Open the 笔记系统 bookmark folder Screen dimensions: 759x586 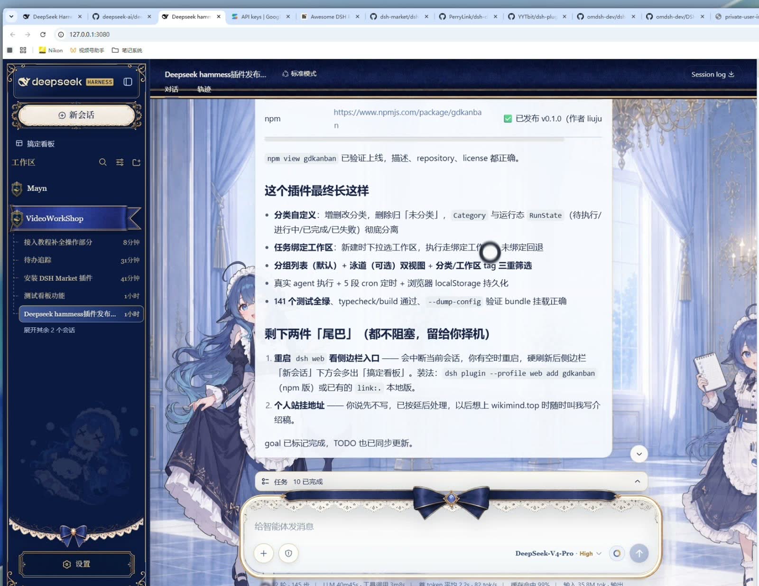(127, 50)
